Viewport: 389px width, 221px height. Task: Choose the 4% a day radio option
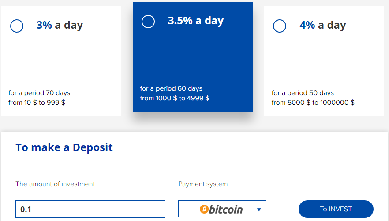coord(280,26)
